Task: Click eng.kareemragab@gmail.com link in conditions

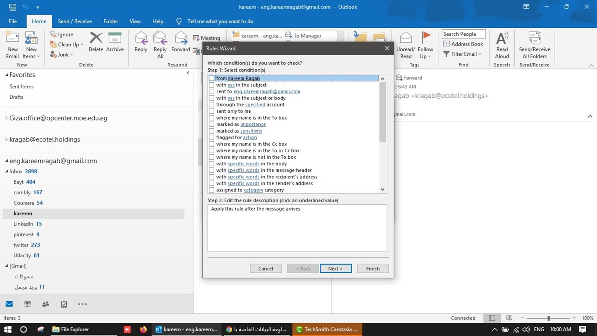Action: 267,91
